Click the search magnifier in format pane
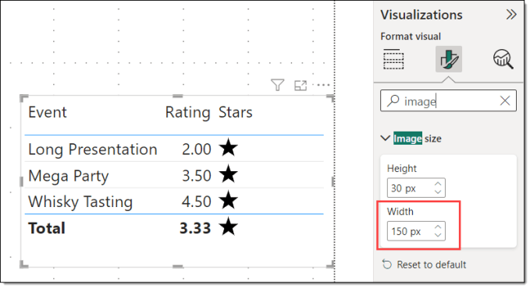The height and width of the screenshot is (288, 530). click(393, 100)
